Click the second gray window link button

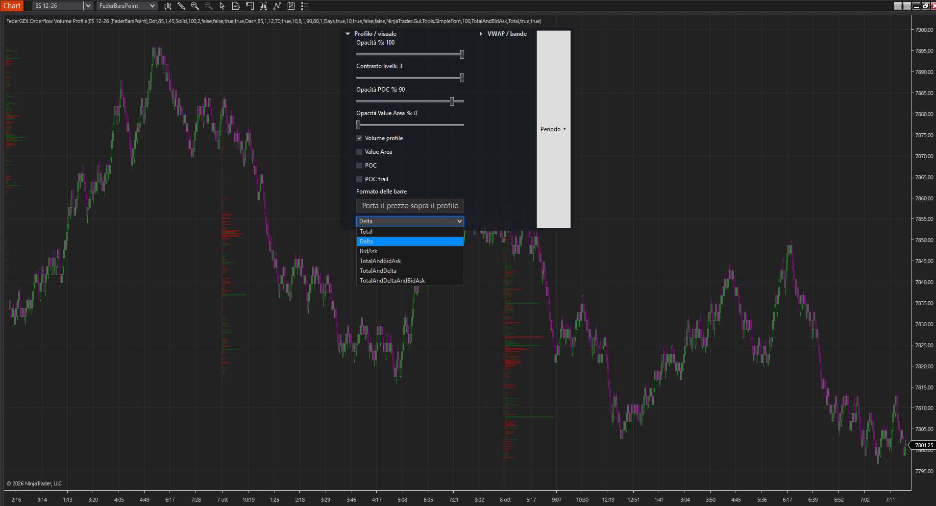coord(907,6)
